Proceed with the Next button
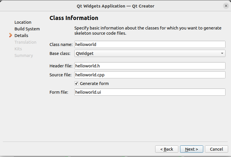The image size is (231, 157). click(192, 149)
